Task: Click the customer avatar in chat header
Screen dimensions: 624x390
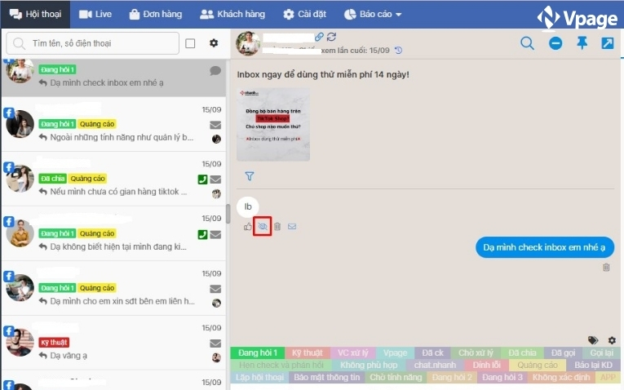Action: 248,43
